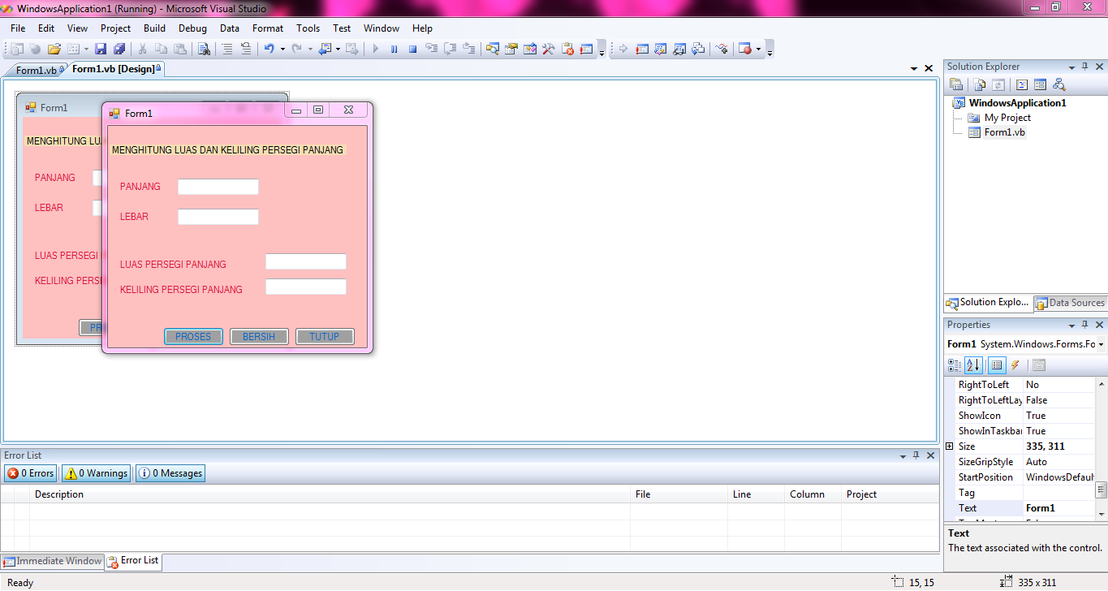
Task: Open the Debug menu
Action: coord(192,28)
